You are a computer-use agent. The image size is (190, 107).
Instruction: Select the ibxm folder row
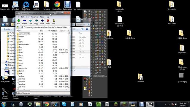[x=42, y=52]
